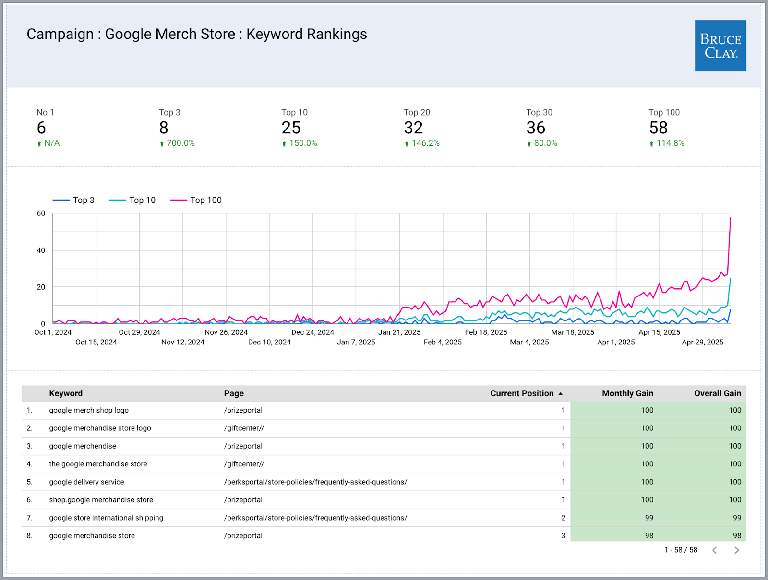Image resolution: width=768 pixels, height=580 pixels.
Task: Click the sort arrow on Current Position
Action: [x=560, y=393]
